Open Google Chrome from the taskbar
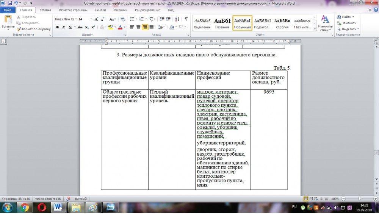Screen dimensions: 379x214 tap(25, 207)
